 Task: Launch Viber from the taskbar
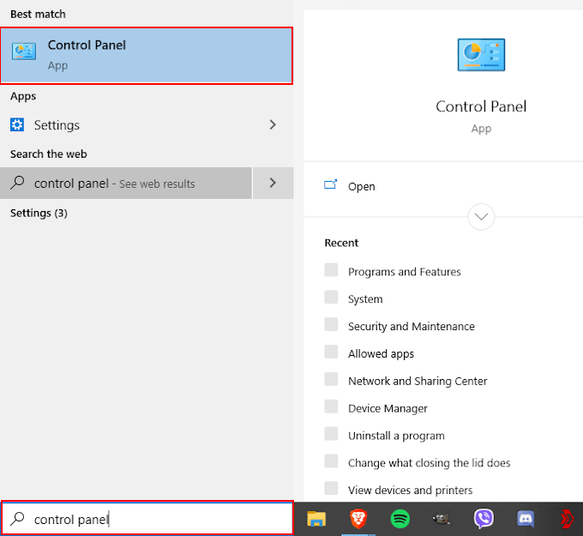484,519
